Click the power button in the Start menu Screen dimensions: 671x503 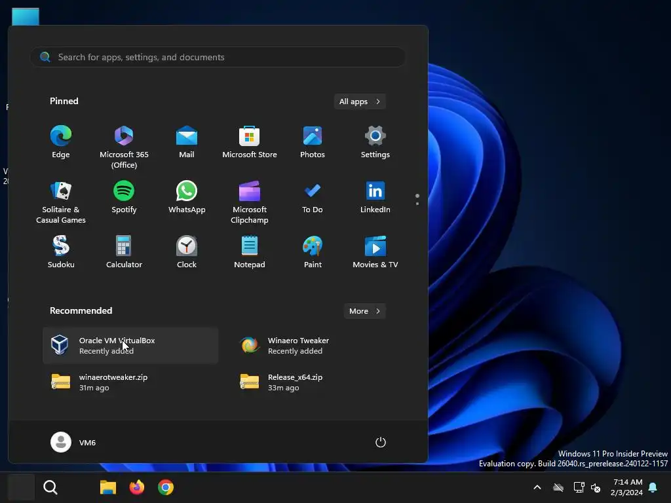[381, 442]
